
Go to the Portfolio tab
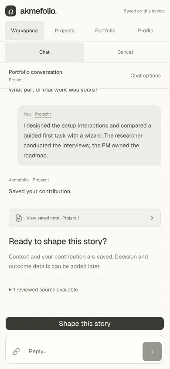[105, 31]
